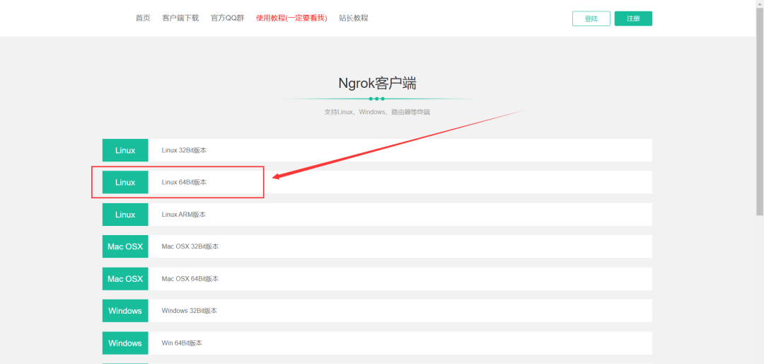
Task: Go to 客户端下载 page
Action: [x=180, y=18]
